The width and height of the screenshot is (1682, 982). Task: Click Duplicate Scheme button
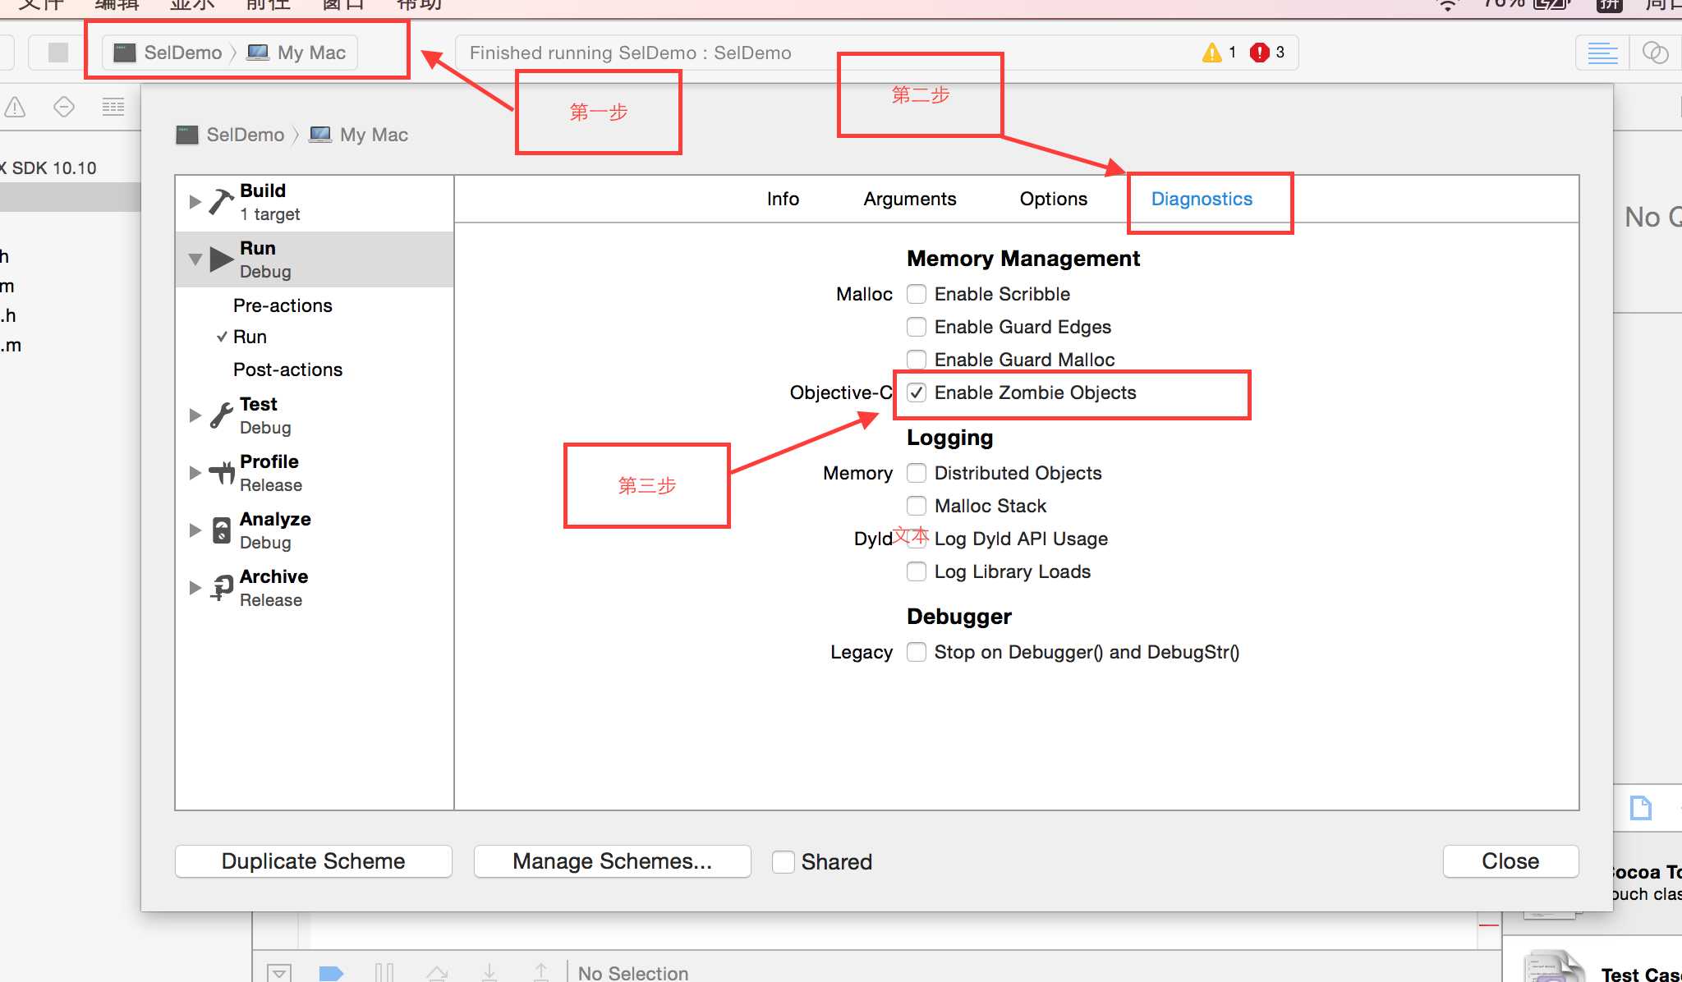click(313, 860)
